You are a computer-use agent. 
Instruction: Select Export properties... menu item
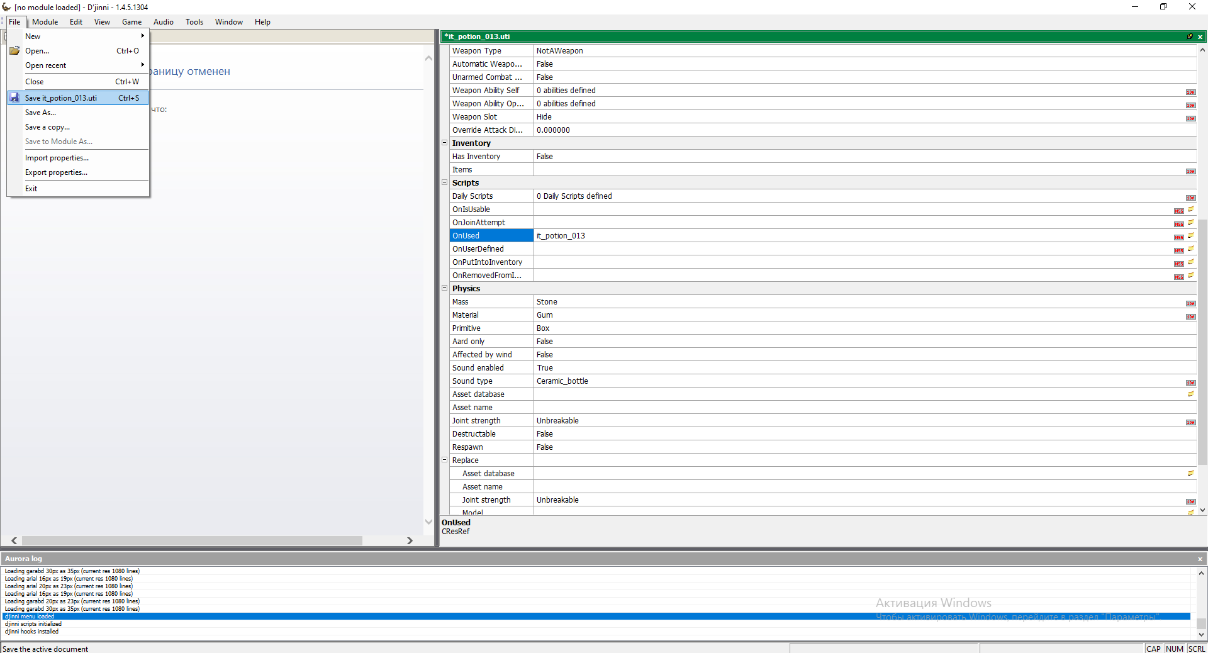click(x=78, y=172)
